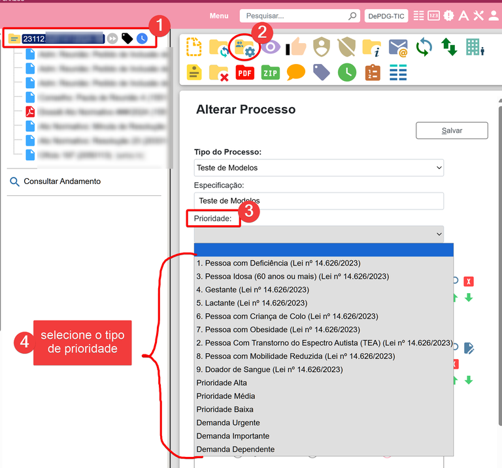Click the black tag beside process number
Screen dimensions: 502x468
pos(127,39)
